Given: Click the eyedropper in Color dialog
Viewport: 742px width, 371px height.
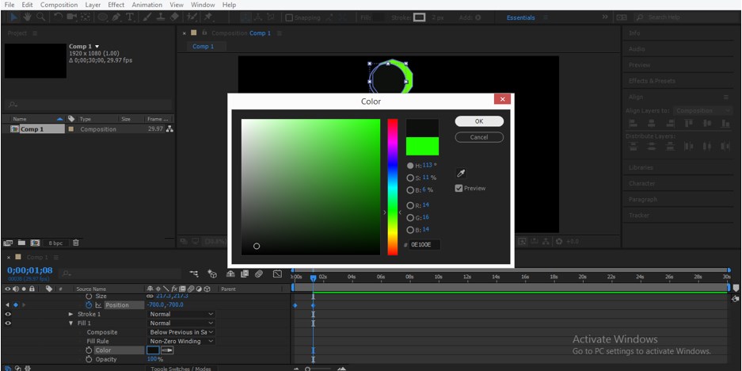Looking at the screenshot, I should pos(461,174).
